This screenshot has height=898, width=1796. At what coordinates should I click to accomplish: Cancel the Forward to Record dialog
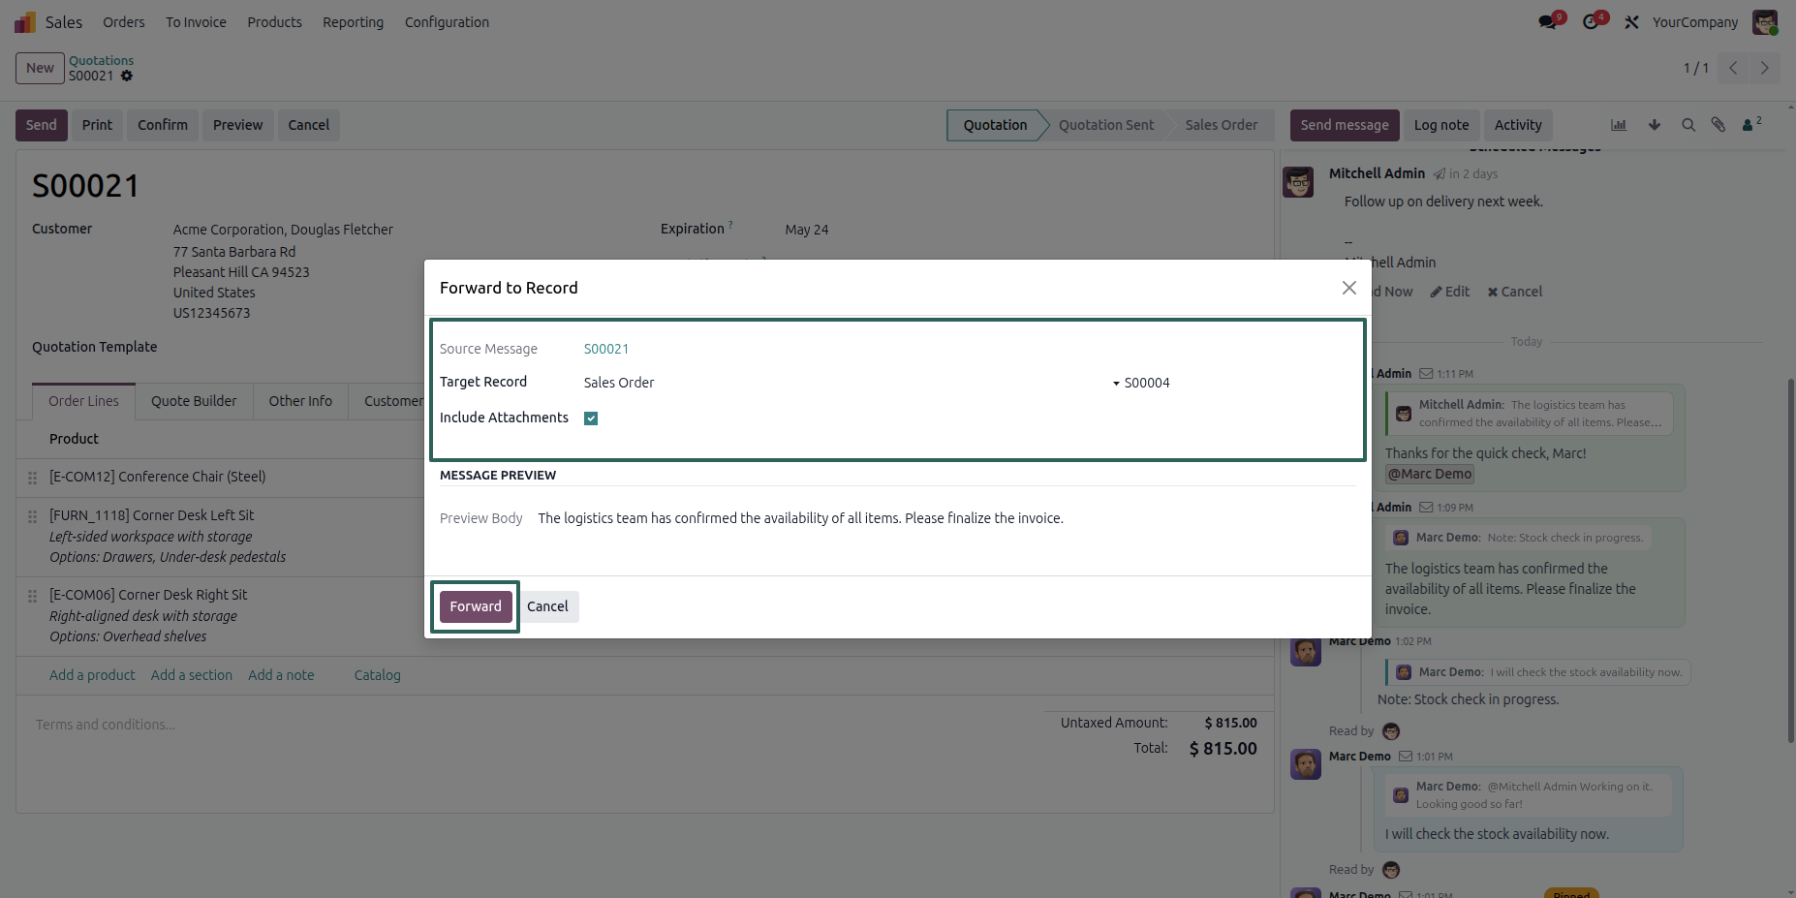tap(547, 606)
